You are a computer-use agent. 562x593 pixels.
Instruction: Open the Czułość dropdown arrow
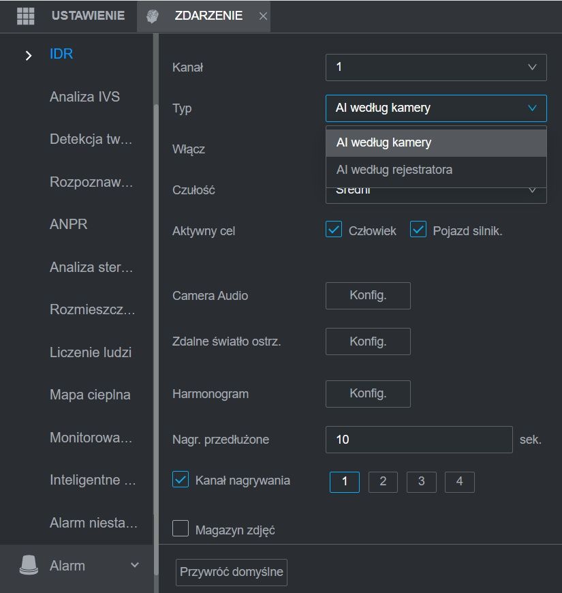pyautogui.click(x=532, y=191)
